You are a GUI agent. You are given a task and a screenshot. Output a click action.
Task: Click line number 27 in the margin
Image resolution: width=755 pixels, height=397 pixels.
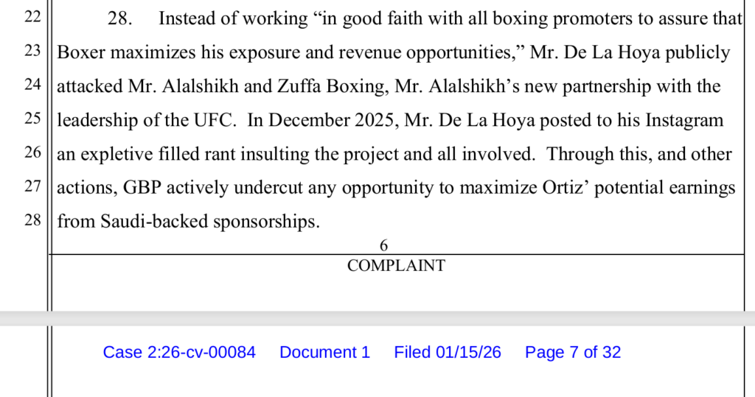[32, 186]
